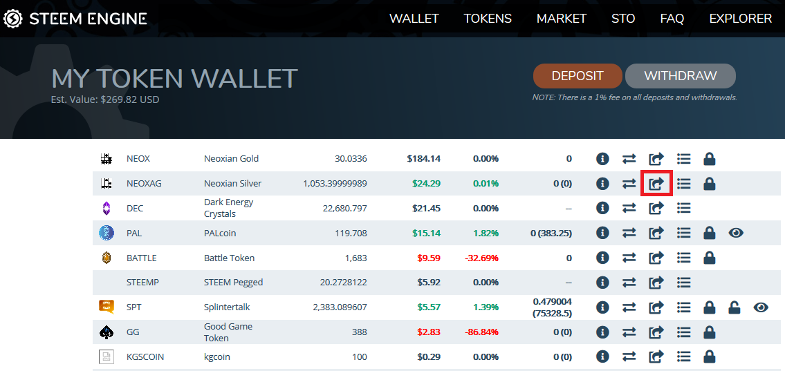Click the send share icon for STEEMP
785x371 pixels.
coord(656,283)
